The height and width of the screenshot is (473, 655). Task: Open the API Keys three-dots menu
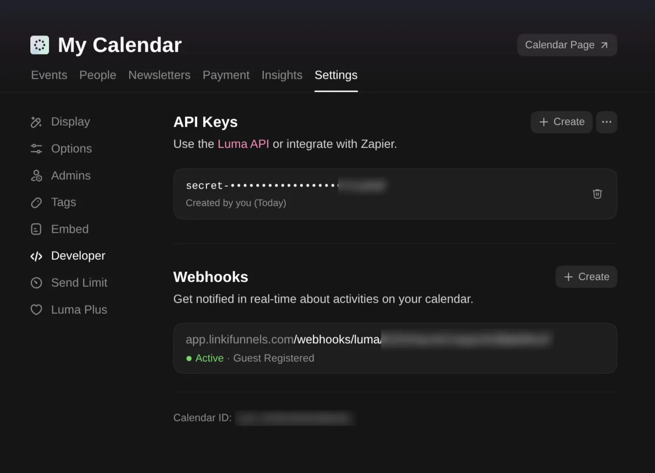tap(607, 122)
